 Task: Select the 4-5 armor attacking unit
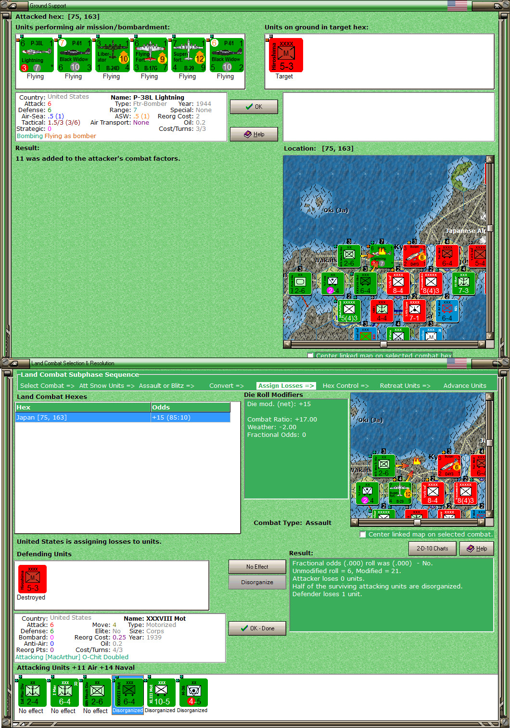(x=193, y=692)
